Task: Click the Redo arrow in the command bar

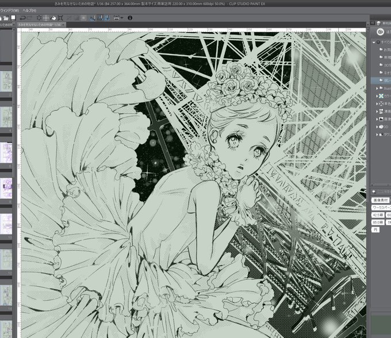Action: tap(29, 18)
